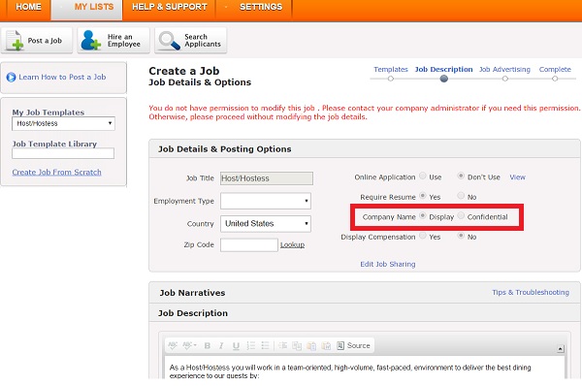The width and height of the screenshot is (582, 386).
Task: Run spell check in the editor toolbar
Action: click(x=173, y=345)
